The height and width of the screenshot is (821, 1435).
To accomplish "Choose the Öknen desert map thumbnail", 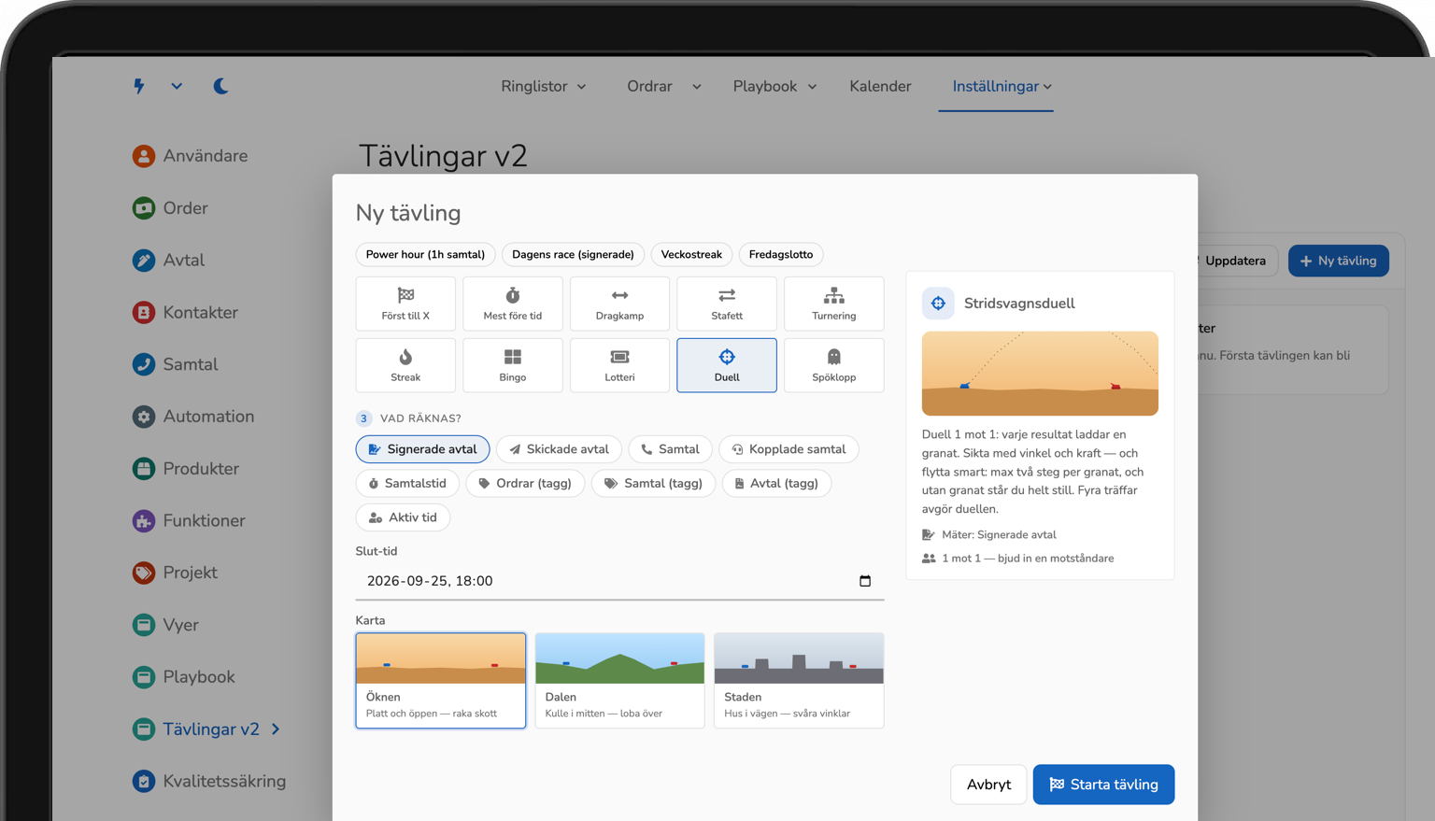I will pos(441,680).
